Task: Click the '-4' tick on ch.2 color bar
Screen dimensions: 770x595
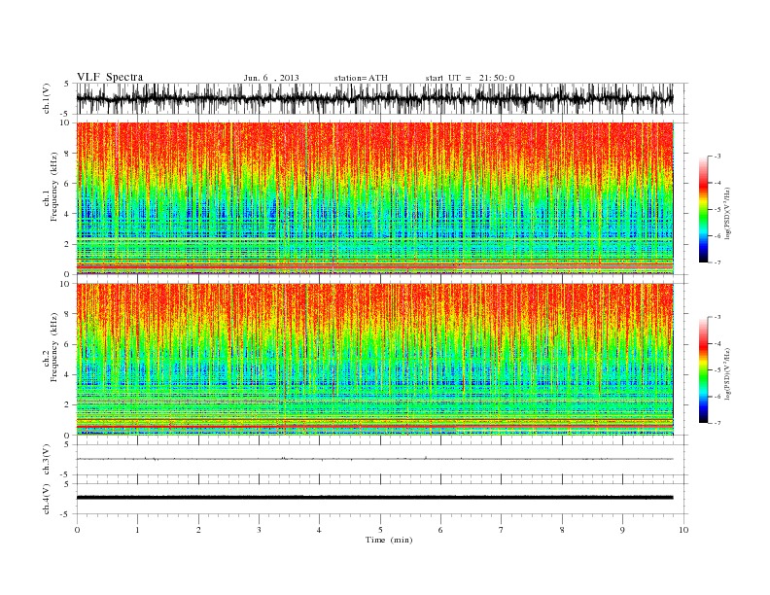Action: coord(717,343)
